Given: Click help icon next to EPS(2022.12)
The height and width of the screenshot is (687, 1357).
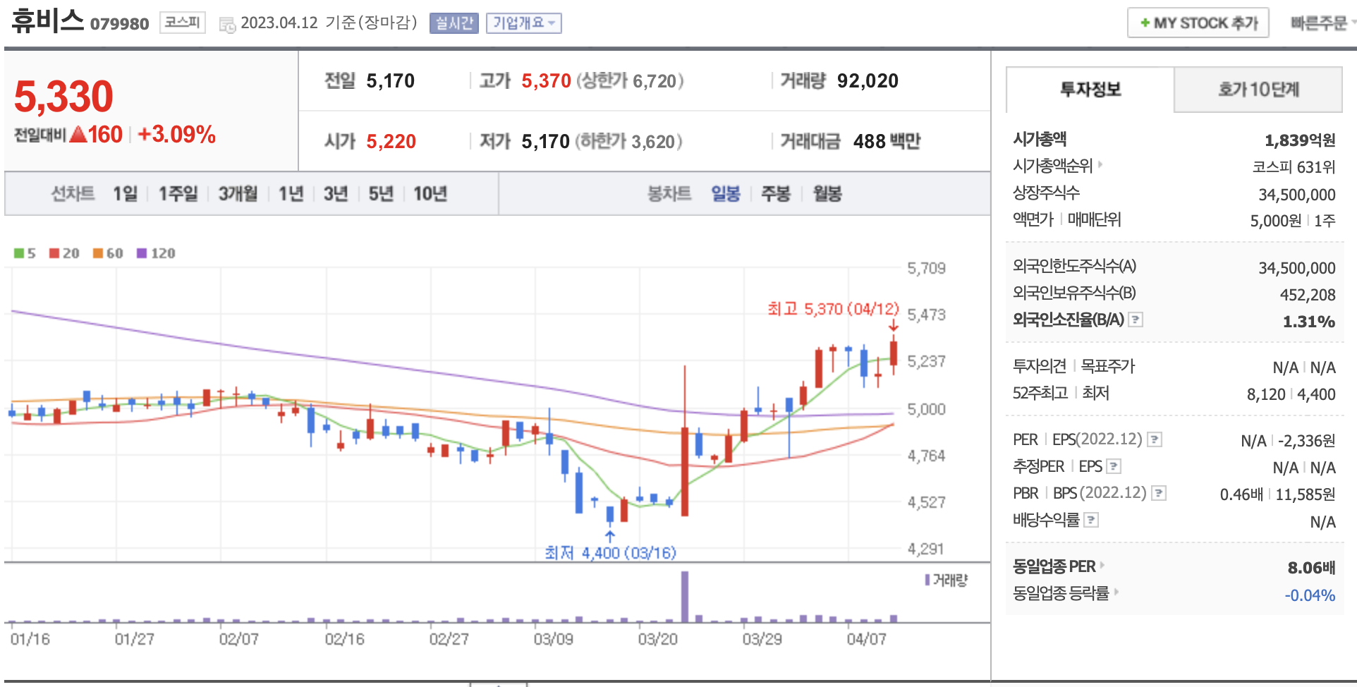Looking at the screenshot, I should coord(1154,439).
